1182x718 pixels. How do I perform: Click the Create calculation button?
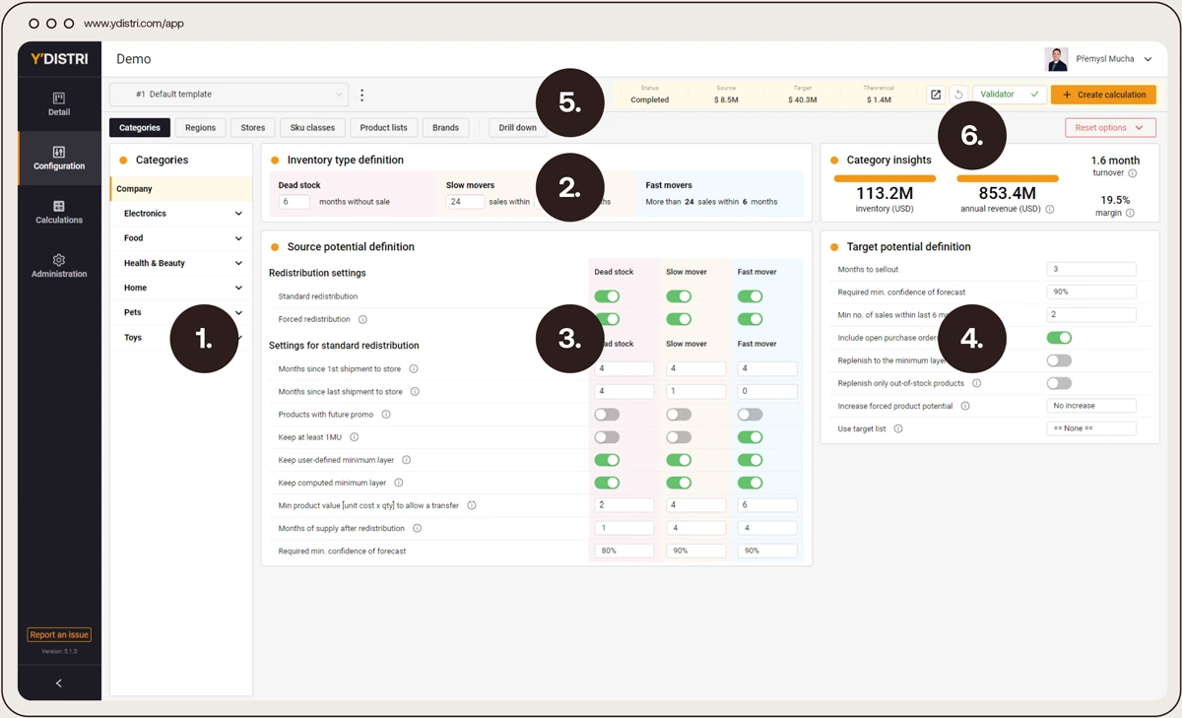[x=1103, y=95]
